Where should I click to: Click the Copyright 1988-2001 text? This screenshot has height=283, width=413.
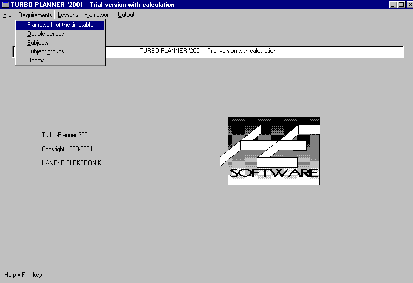pyautogui.click(x=67, y=149)
